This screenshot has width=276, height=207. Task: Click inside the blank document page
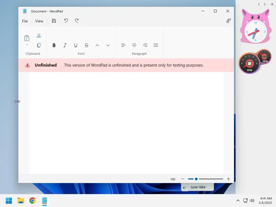click(126, 123)
